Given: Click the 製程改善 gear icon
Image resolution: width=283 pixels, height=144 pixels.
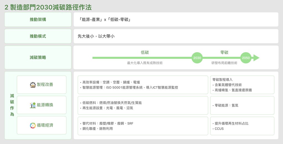Looking at the screenshot, I should point(33,85).
